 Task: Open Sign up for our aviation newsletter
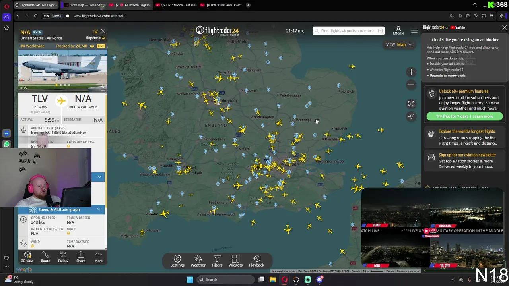click(x=464, y=160)
